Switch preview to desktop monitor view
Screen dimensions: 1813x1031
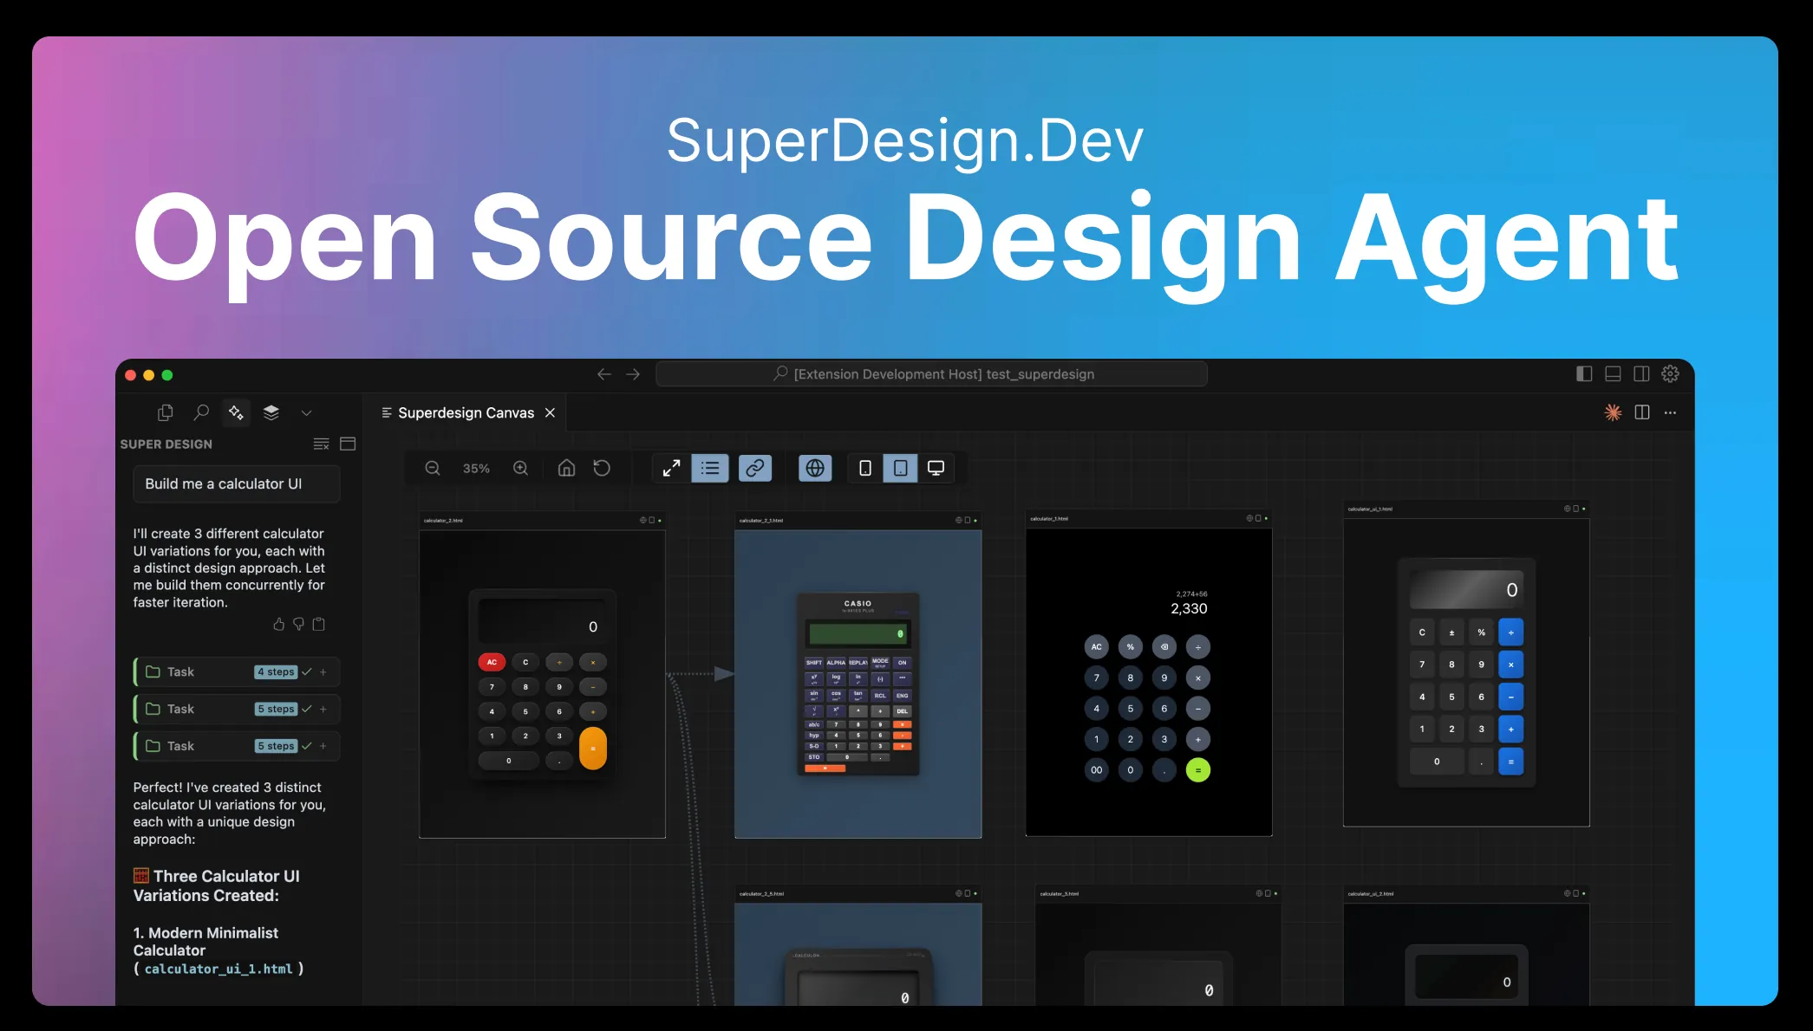click(936, 467)
